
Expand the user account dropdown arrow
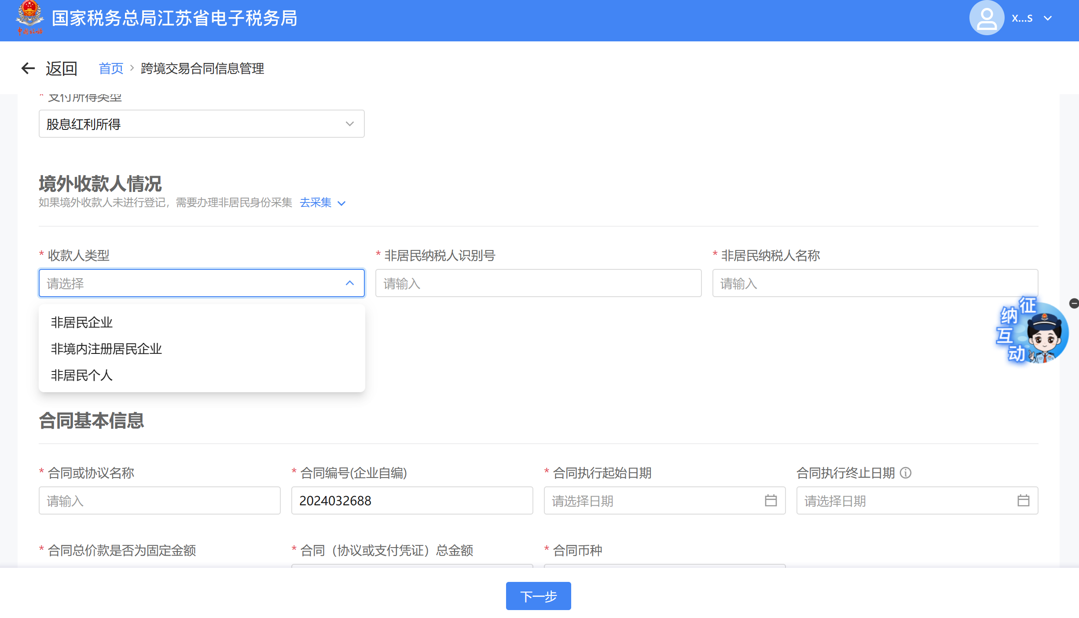pos(1048,18)
